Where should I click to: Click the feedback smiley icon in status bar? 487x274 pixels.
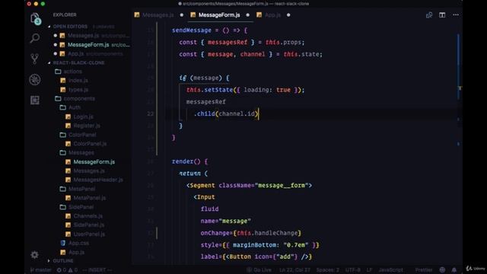[442, 269]
